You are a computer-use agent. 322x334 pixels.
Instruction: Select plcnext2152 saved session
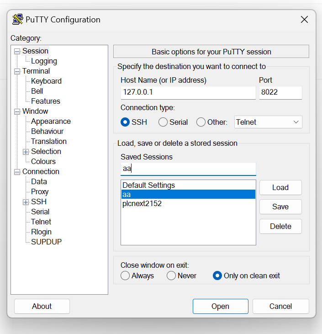coord(188,203)
